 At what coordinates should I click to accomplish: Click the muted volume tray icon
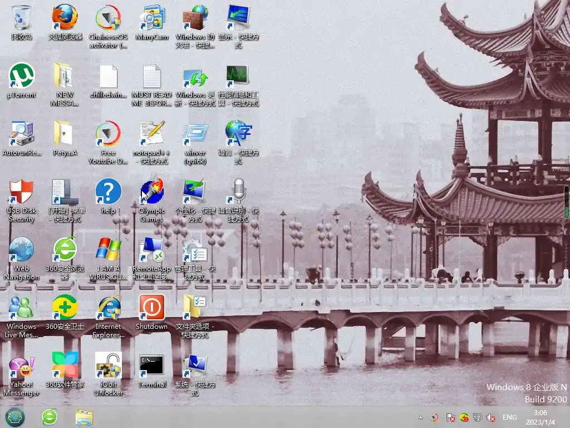tap(491, 417)
